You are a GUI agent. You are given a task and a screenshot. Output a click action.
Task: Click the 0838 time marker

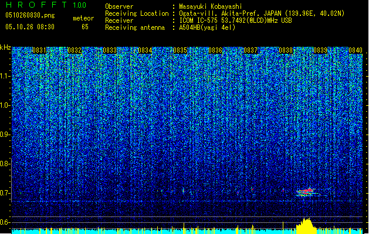[x=286, y=50]
